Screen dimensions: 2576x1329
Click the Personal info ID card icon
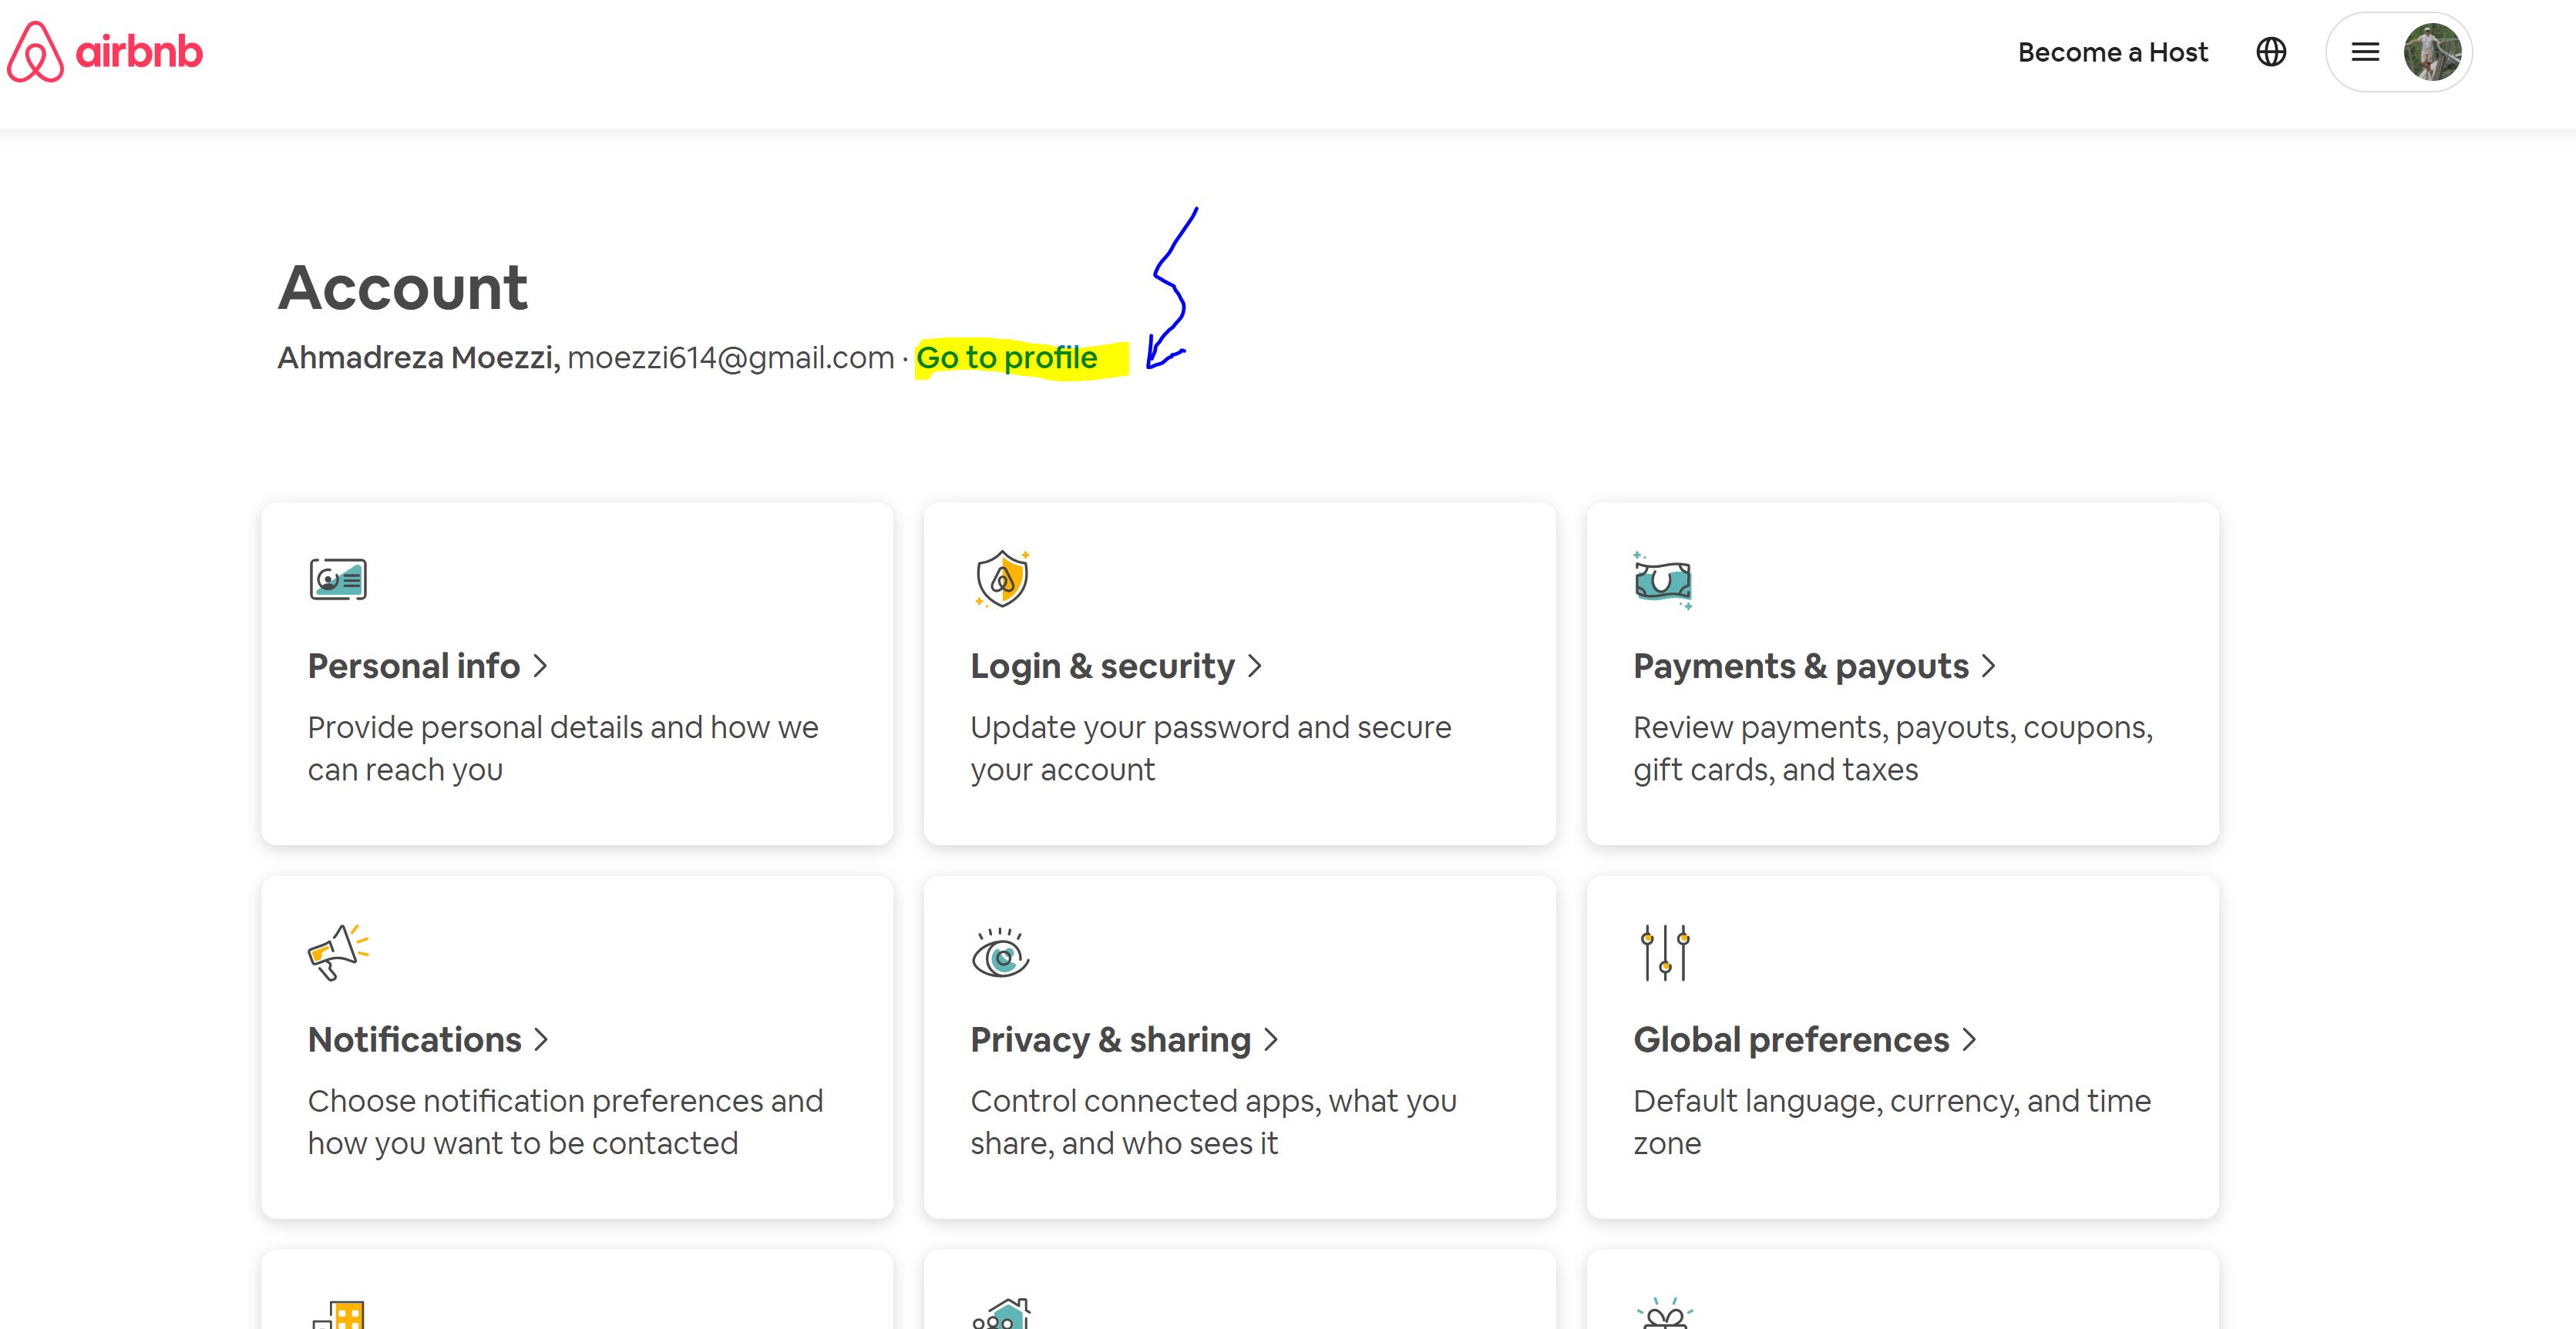pyautogui.click(x=338, y=579)
